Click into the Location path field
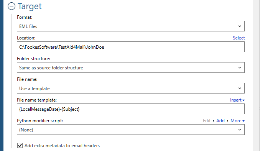 coord(131,47)
